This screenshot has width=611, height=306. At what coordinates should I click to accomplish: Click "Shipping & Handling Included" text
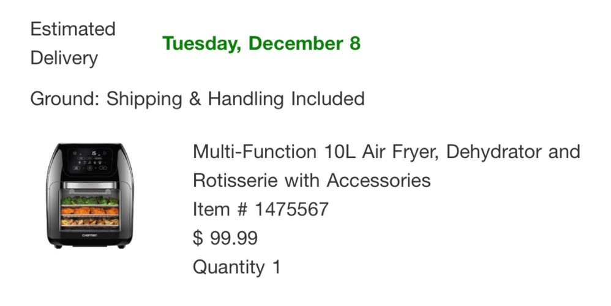(236, 99)
